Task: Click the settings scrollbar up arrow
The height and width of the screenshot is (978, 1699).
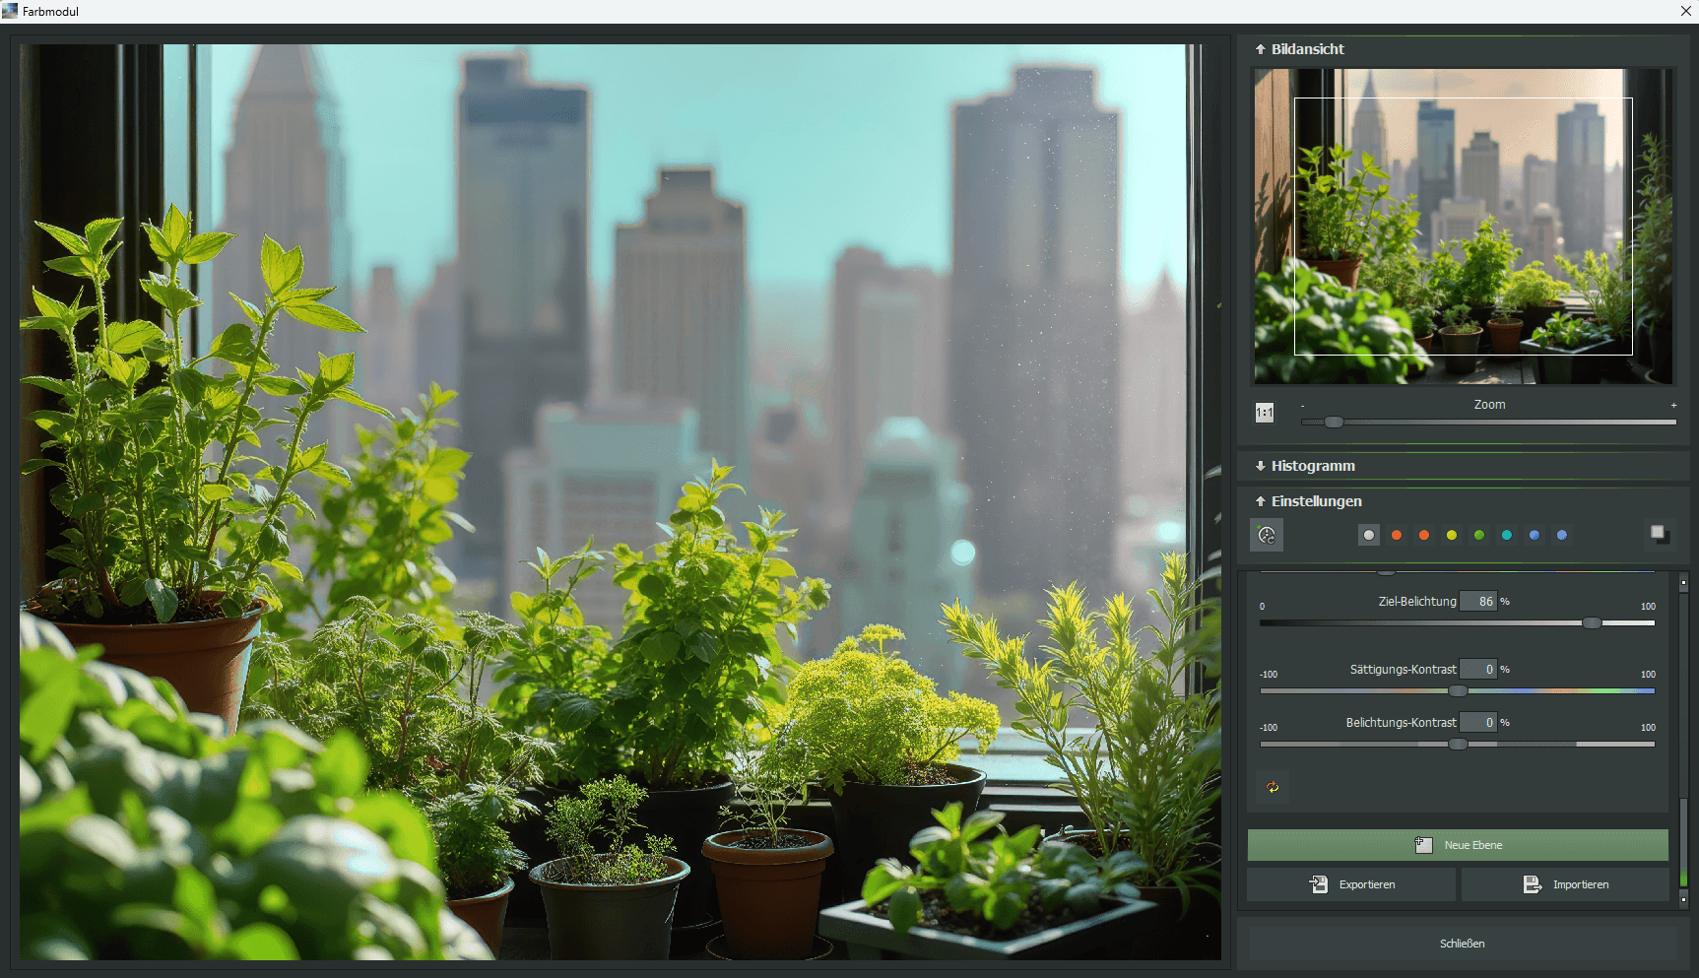Action: pos(1683,584)
